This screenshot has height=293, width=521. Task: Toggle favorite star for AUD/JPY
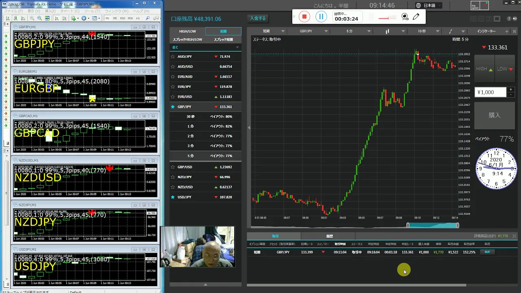point(173,57)
